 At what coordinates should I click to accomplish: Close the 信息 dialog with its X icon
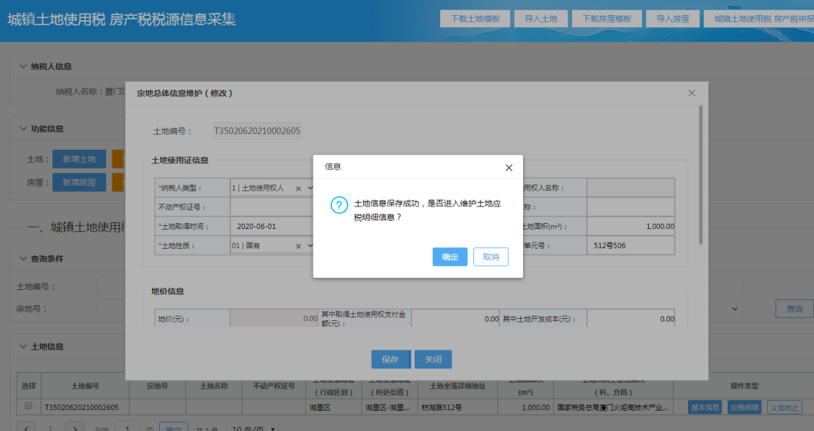[509, 168]
